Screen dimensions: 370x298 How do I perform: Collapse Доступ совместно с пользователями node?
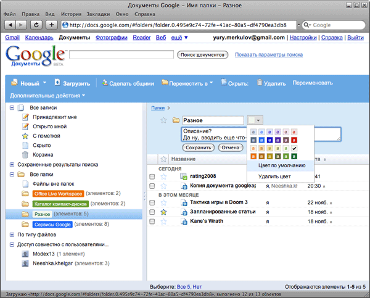[x=12, y=245]
